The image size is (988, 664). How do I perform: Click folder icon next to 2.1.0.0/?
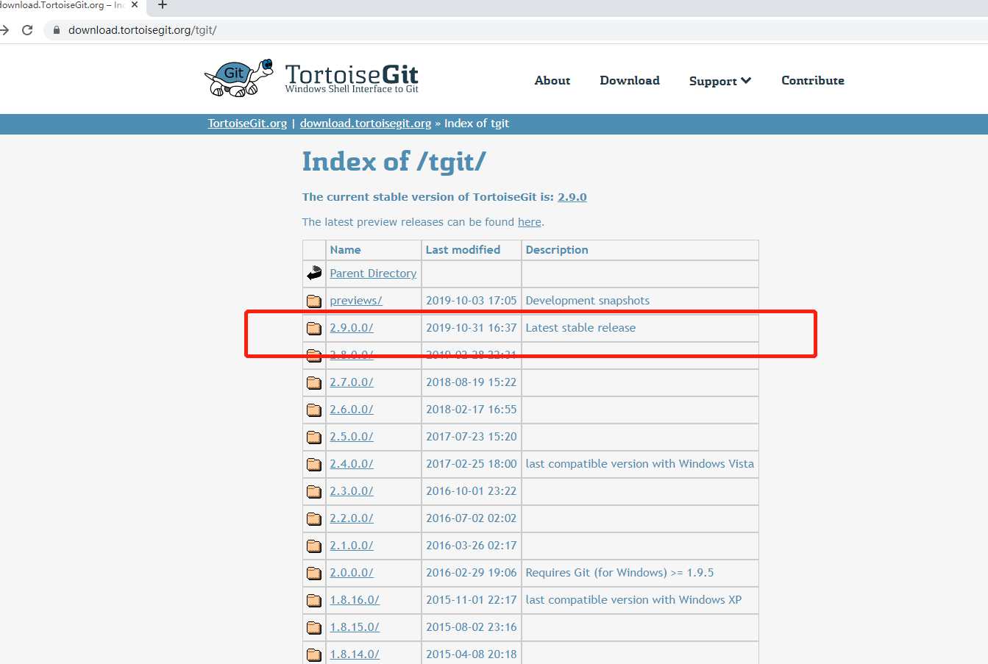[314, 546]
